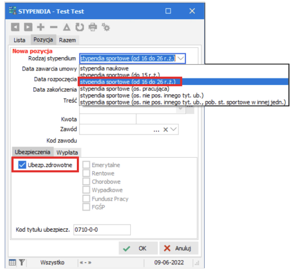Click STYPENDIA window app icon
Image resolution: width=296 pixels, height=272 pixels.
tap(13, 11)
